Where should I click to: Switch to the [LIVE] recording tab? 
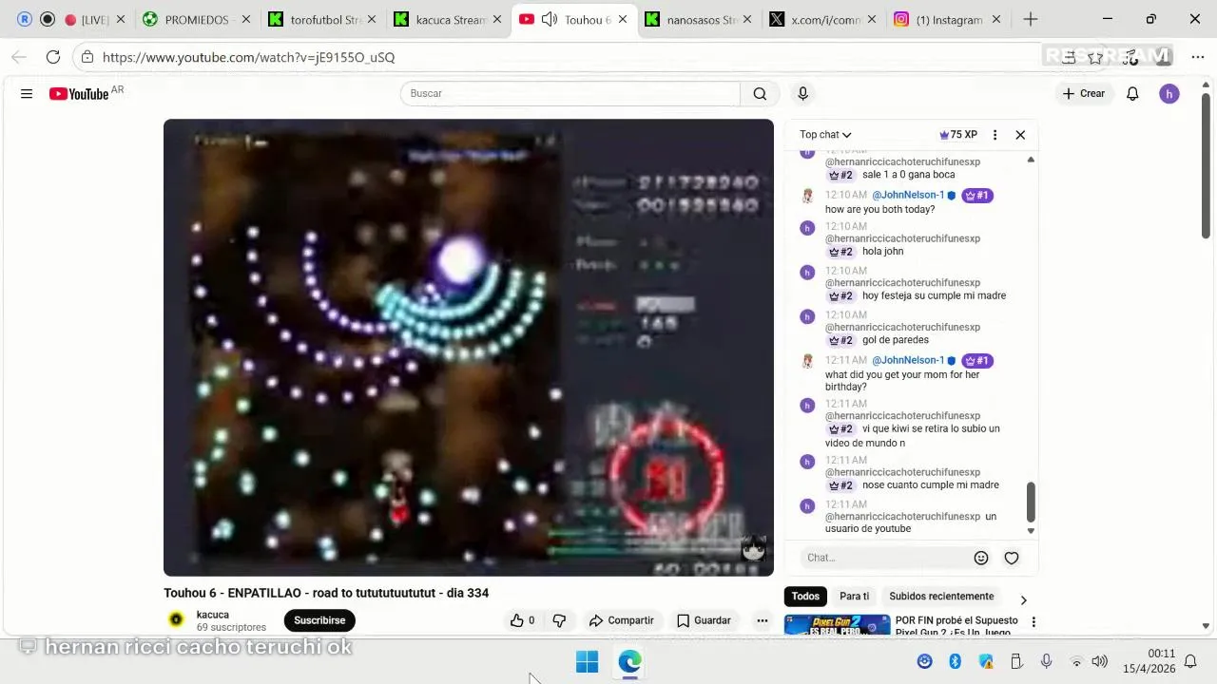tap(95, 19)
